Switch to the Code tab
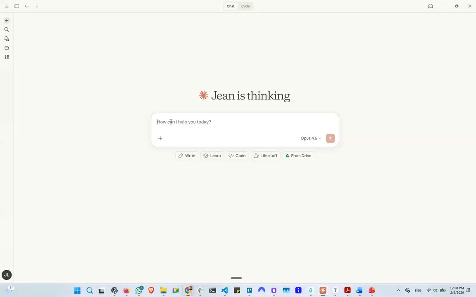Image resolution: width=476 pixels, height=297 pixels. point(245,6)
